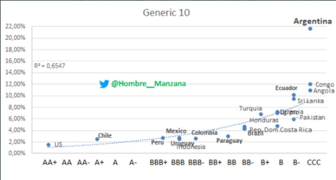Screen dimensions: 336x180
Task: Select the Generic 10 chart title
Action: (167, 13)
